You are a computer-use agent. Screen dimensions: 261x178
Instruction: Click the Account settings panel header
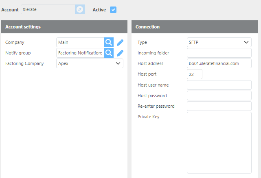tap(64, 27)
